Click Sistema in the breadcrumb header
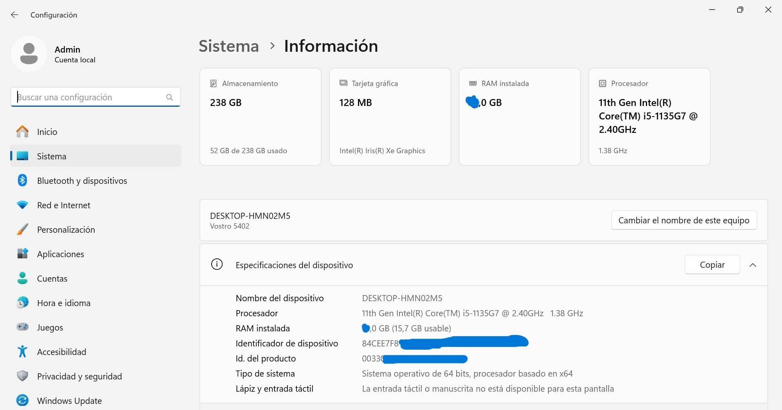 coord(229,46)
